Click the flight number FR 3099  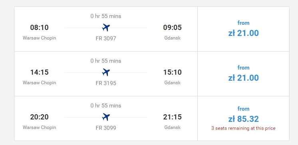(106, 128)
